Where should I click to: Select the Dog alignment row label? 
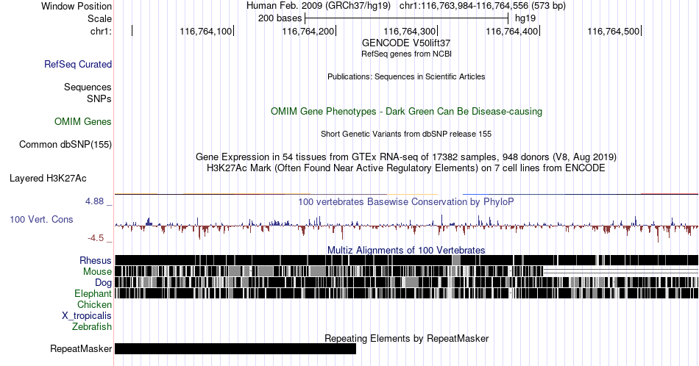[x=103, y=283]
